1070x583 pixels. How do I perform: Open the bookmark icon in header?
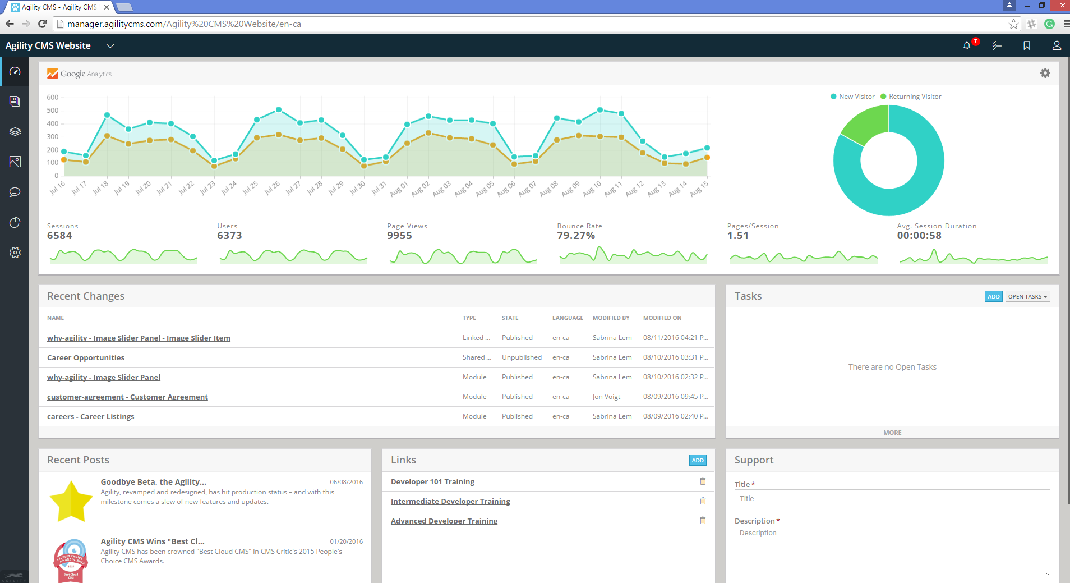[1027, 45]
